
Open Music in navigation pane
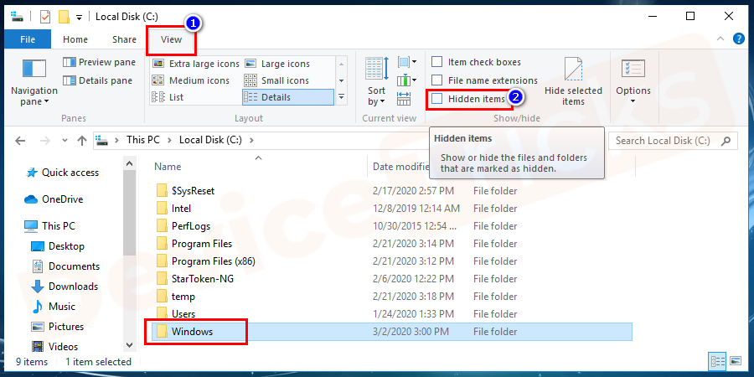(x=53, y=307)
